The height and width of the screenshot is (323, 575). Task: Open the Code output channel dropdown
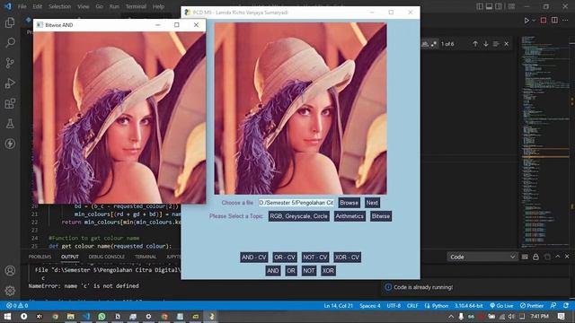click(482, 258)
